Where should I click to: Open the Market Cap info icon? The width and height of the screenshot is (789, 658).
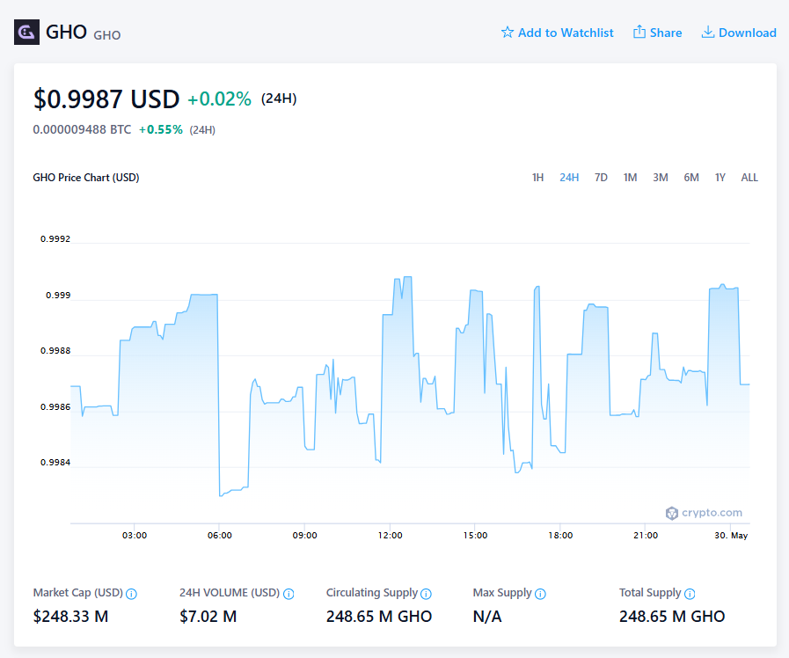click(131, 594)
